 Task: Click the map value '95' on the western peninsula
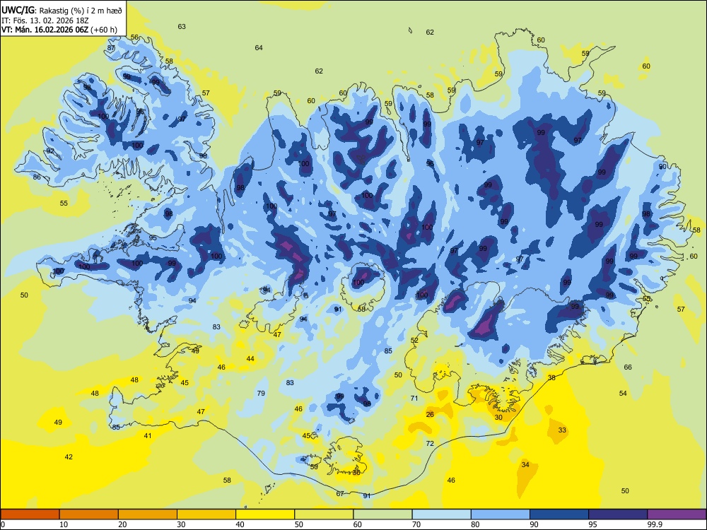click(x=153, y=238)
